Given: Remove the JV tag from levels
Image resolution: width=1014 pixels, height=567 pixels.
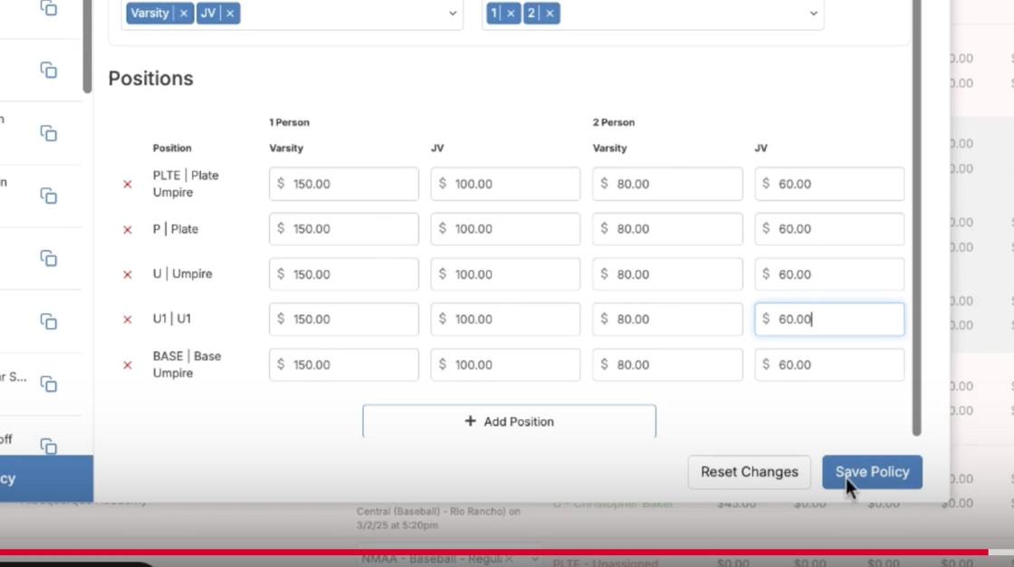Looking at the screenshot, I should [x=230, y=14].
